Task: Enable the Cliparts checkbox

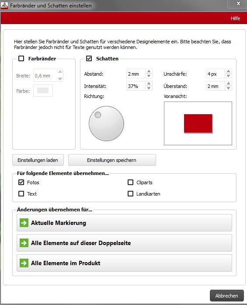Action: (130, 182)
